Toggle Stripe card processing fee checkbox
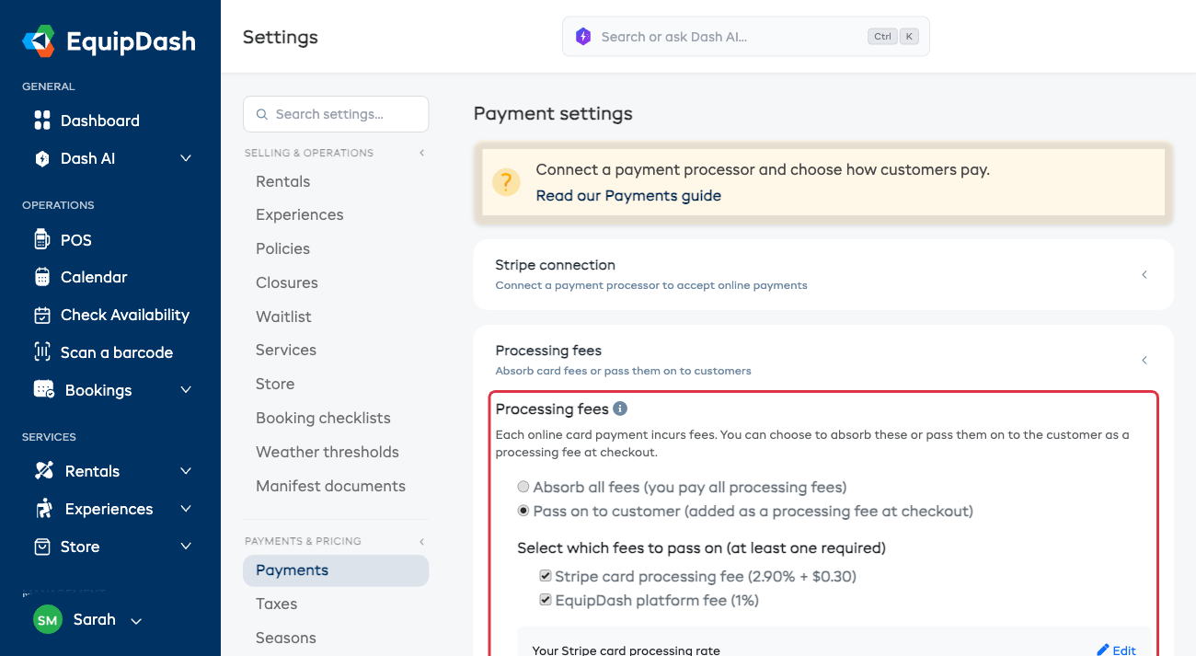The image size is (1196, 656). pyautogui.click(x=546, y=577)
